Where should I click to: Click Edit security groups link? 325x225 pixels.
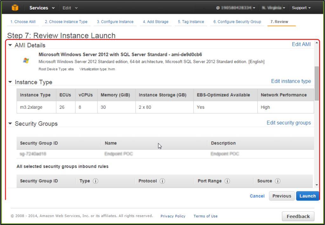(289, 123)
